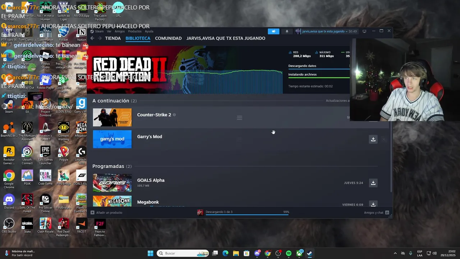
Task: Switch to the BIBLIOTECA tab
Action: tap(138, 38)
